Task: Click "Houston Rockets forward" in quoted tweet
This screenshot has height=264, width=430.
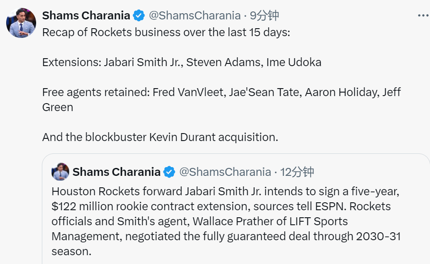Action: tap(117, 191)
